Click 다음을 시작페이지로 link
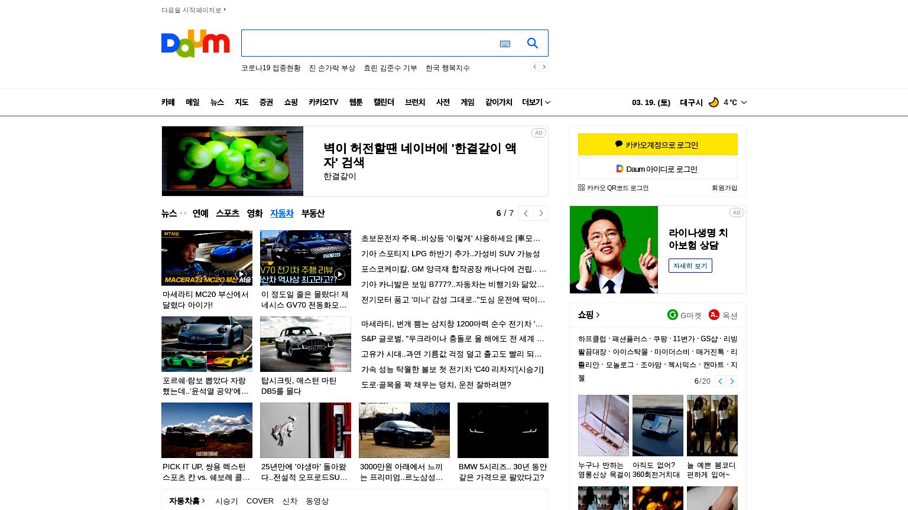The image size is (908, 510). pos(193,10)
